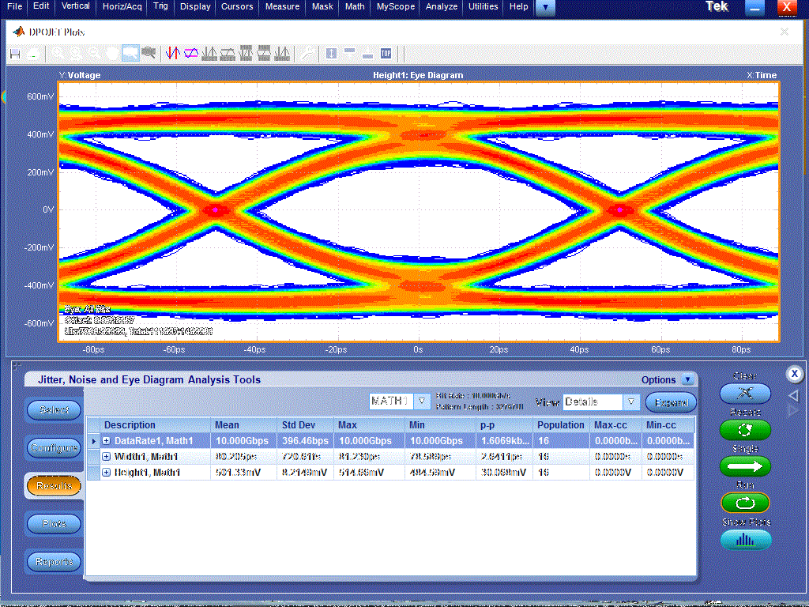The height and width of the screenshot is (607, 809).
Task: Click the Results button
Action: 55,486
